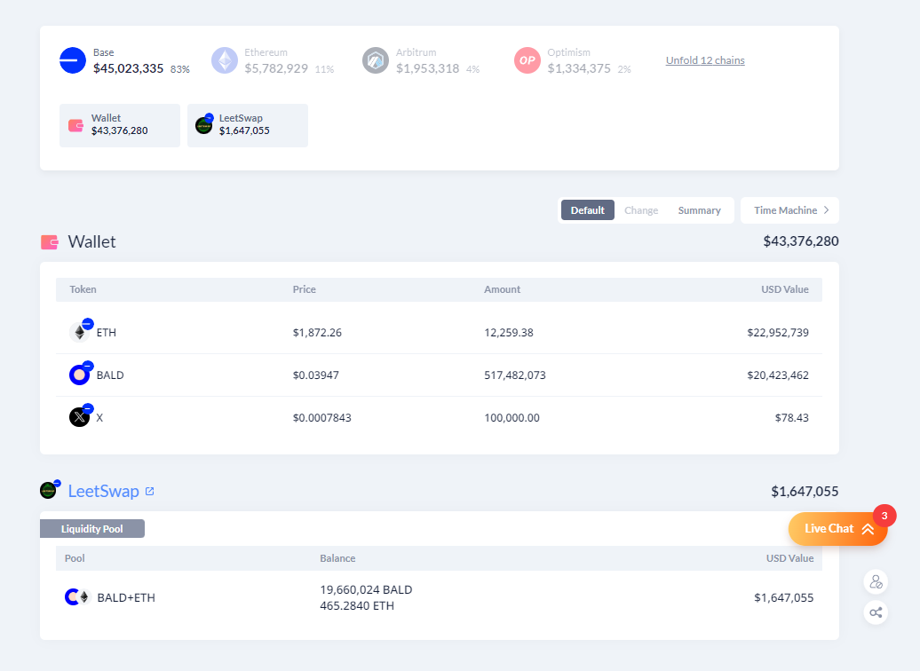
Task: Click the Base chain logo icon
Action: click(x=73, y=60)
